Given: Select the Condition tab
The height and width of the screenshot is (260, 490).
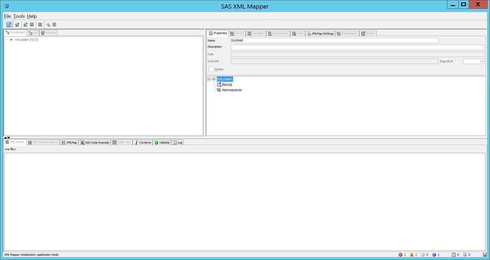Looking at the screenshot, I should [256, 33].
